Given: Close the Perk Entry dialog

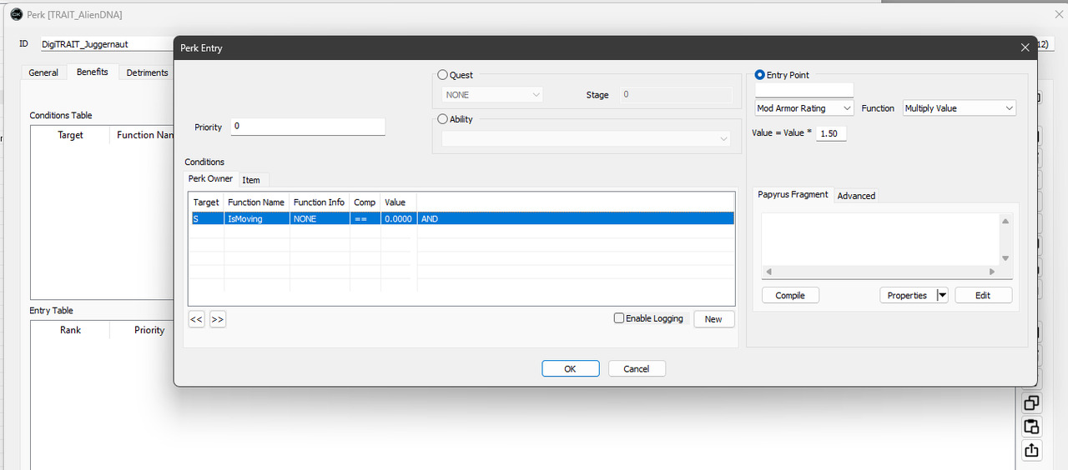Looking at the screenshot, I should click(1025, 48).
